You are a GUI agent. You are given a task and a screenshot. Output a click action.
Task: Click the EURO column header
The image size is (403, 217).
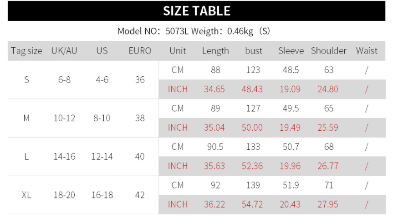[140, 51]
